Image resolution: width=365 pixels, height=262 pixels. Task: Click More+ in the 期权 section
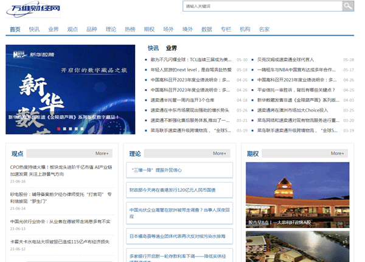(x=337, y=153)
